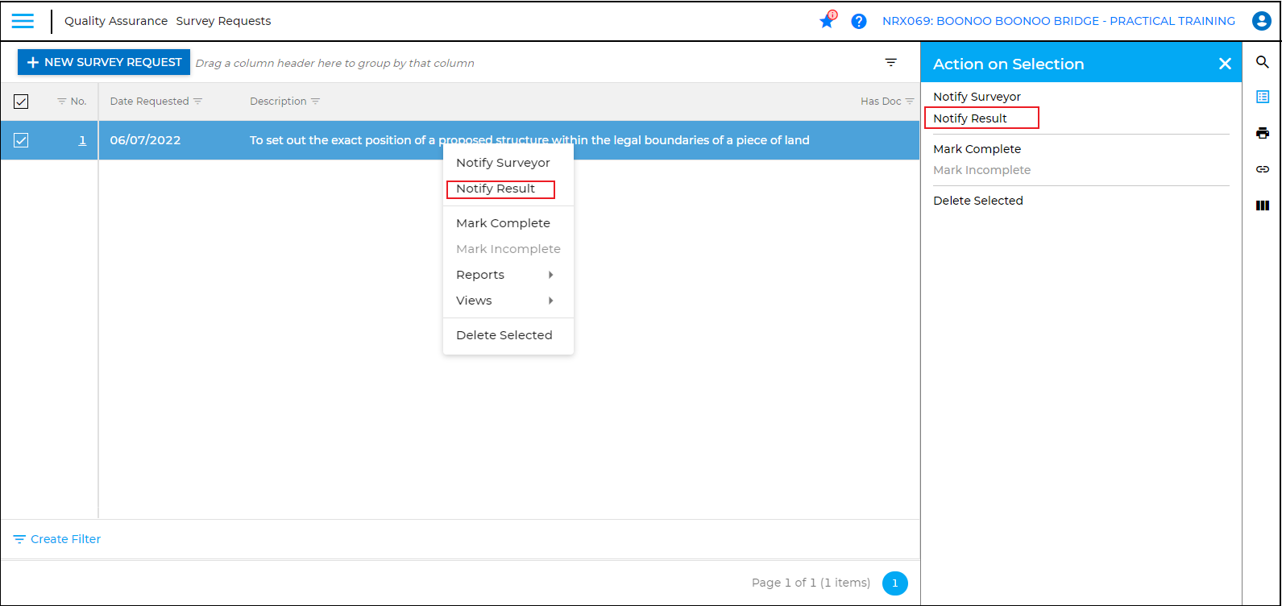Select Mark Complete in context menu
Image resolution: width=1282 pixels, height=606 pixels.
pyautogui.click(x=503, y=223)
